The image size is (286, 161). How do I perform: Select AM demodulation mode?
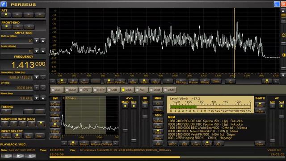tap(57, 90)
